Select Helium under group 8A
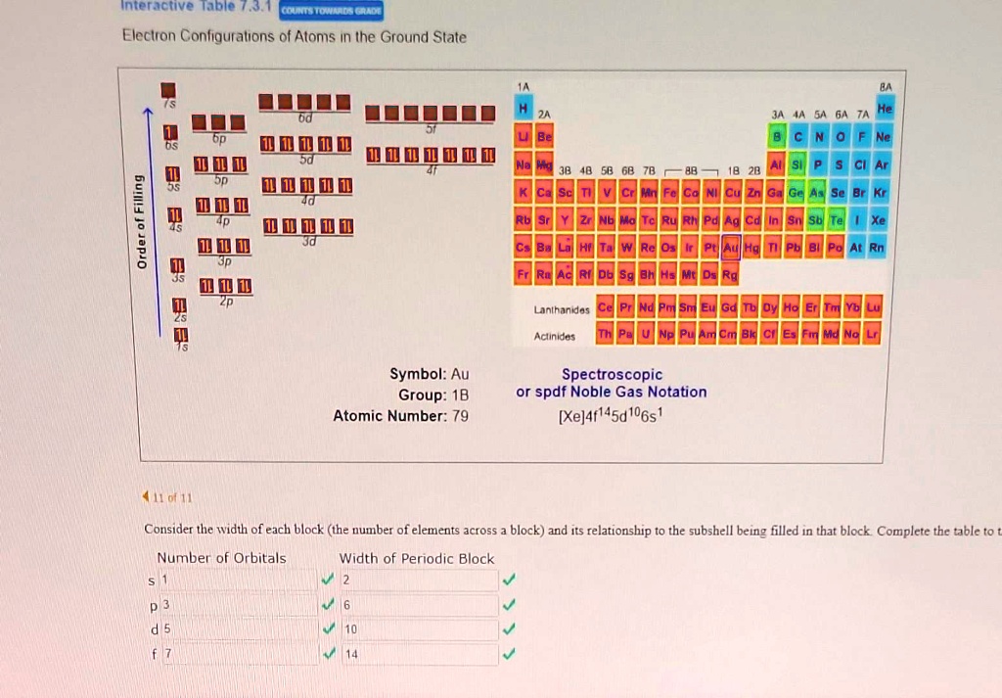The height and width of the screenshot is (698, 1002). coord(883,109)
